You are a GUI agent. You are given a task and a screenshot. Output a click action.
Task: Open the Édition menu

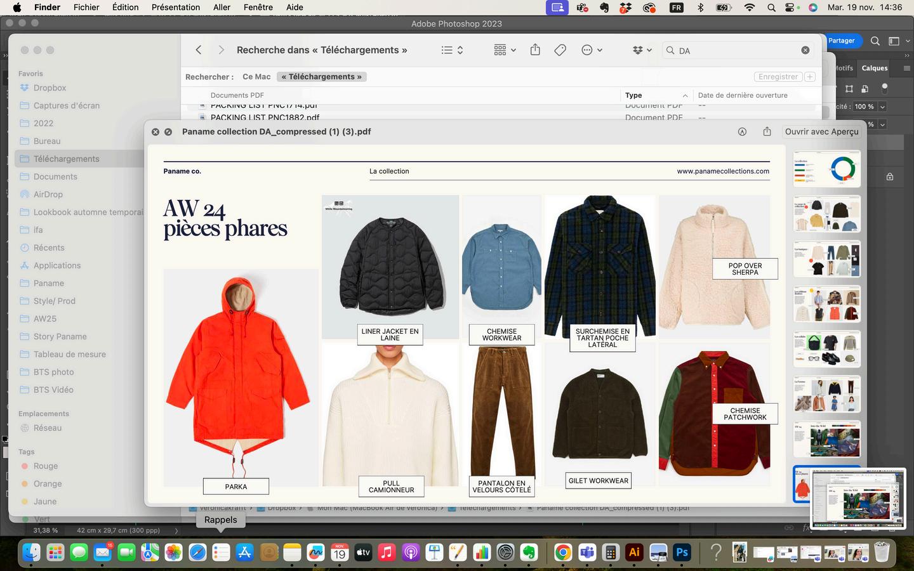pos(126,8)
